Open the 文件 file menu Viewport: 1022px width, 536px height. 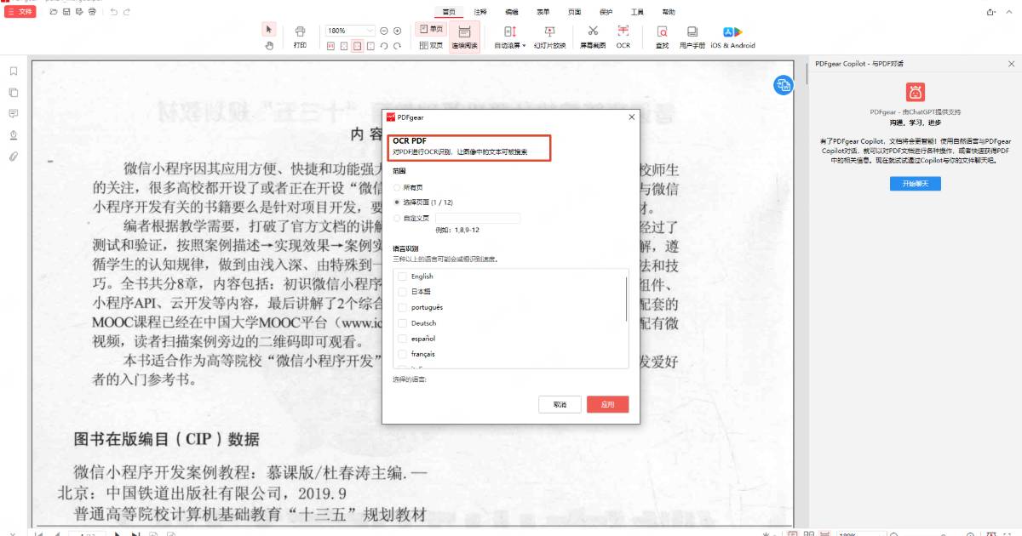point(20,12)
